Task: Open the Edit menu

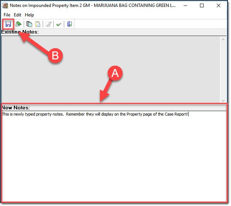Action: tap(18, 15)
